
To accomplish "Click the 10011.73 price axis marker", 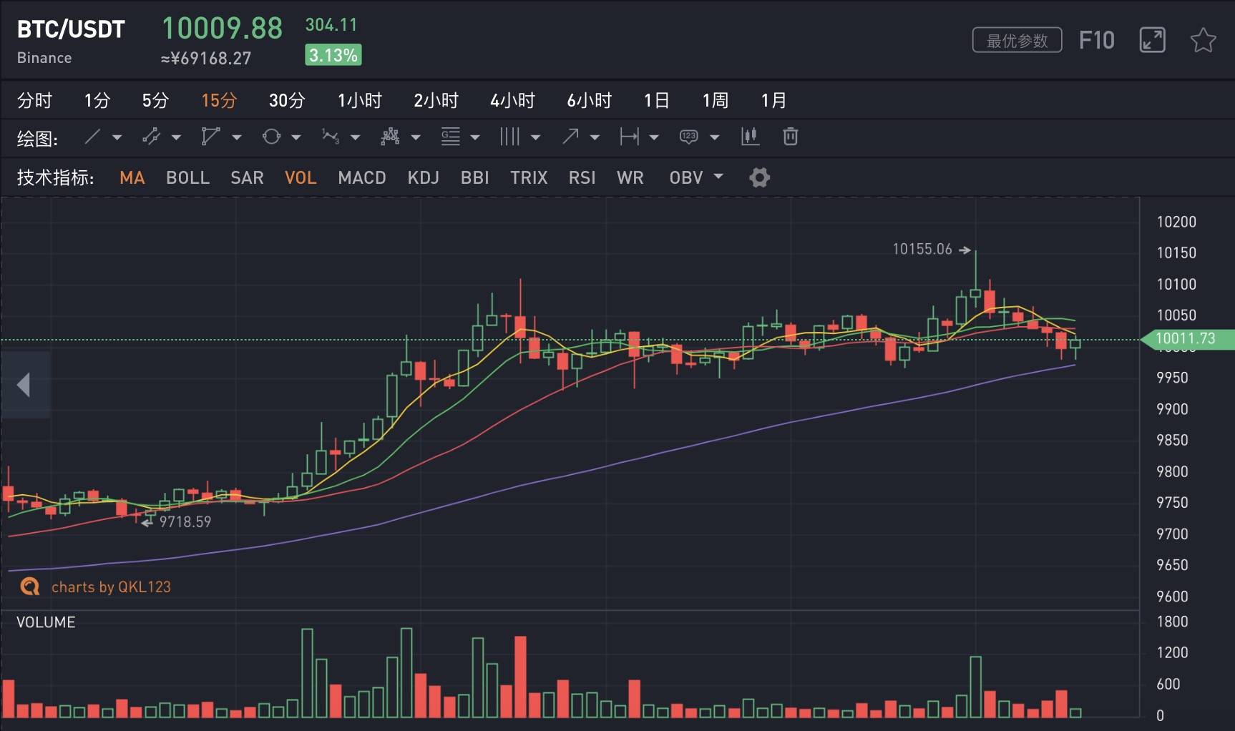I will click(x=1188, y=339).
